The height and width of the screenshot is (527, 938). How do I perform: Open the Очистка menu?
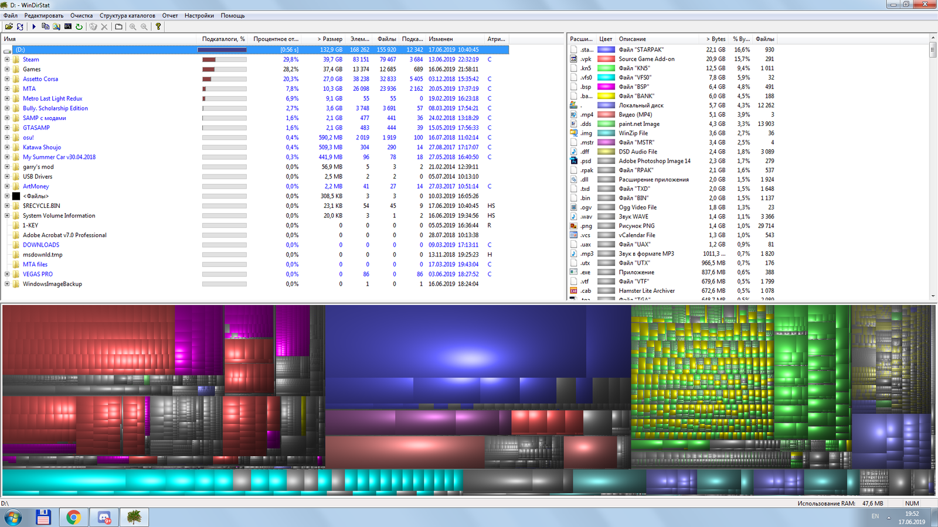[x=81, y=16]
